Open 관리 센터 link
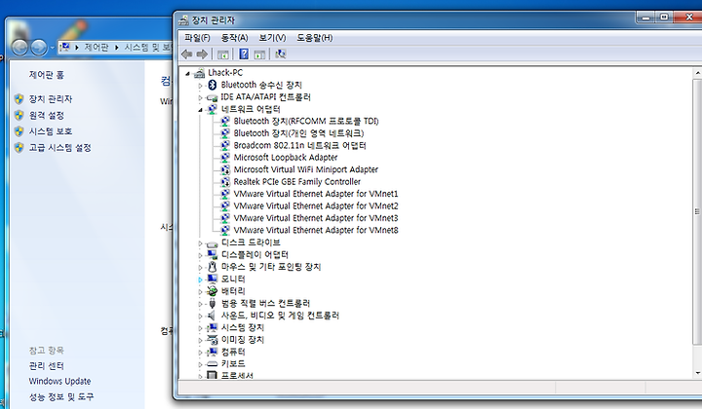This screenshot has height=409, width=702. 47,366
